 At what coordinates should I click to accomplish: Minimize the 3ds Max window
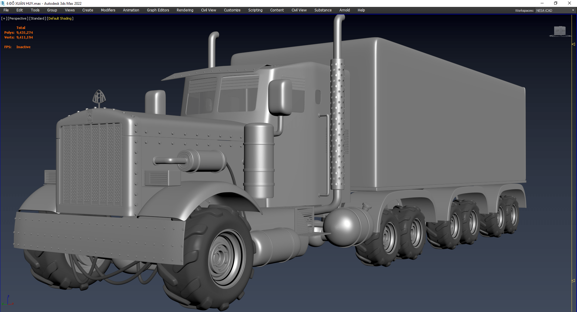pyautogui.click(x=542, y=3)
